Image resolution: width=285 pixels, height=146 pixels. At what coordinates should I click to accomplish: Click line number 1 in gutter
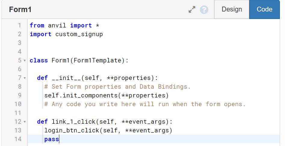coord(20,26)
